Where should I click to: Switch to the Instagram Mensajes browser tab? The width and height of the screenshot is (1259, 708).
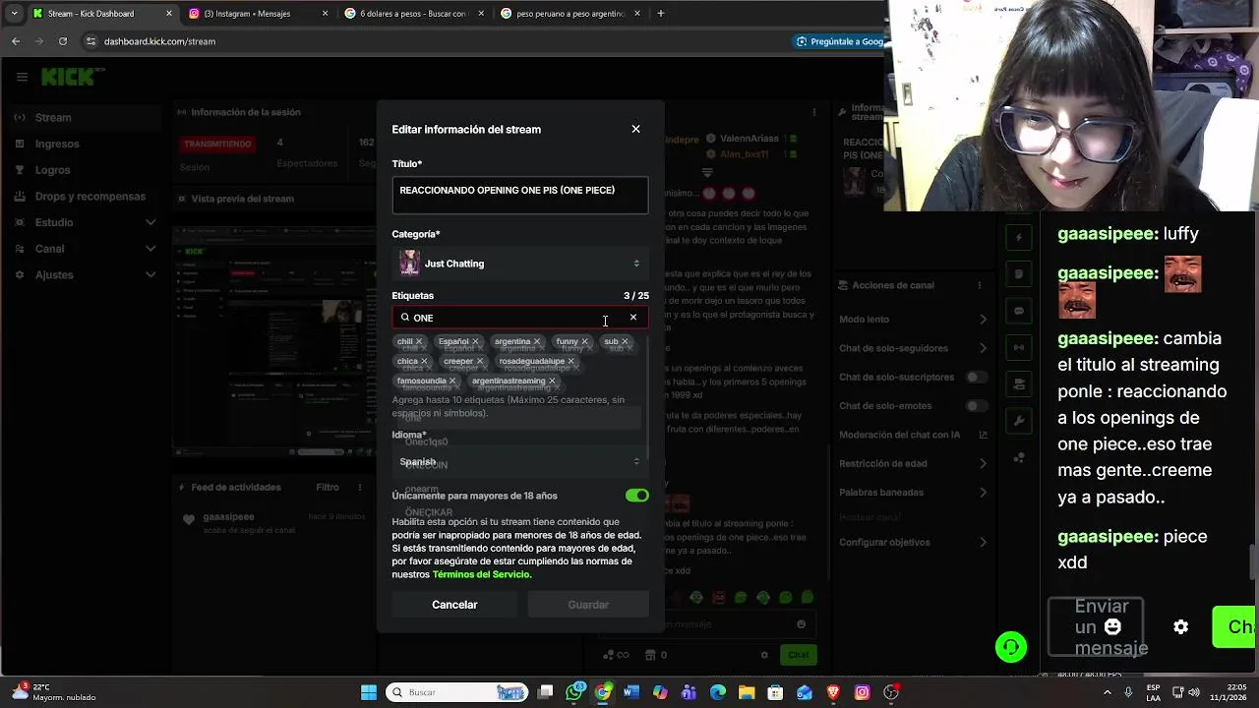[x=258, y=14]
